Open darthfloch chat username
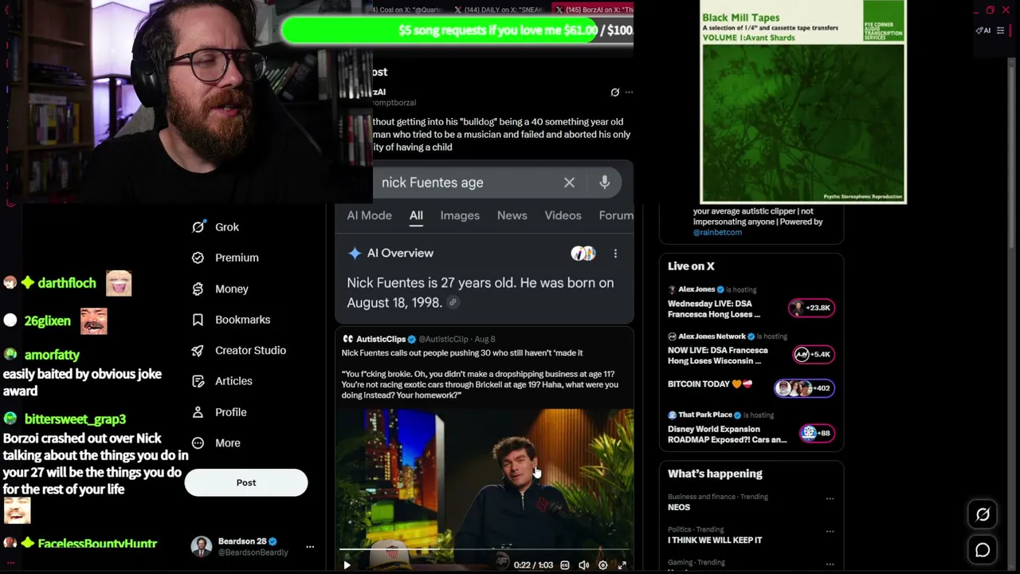 67,283
